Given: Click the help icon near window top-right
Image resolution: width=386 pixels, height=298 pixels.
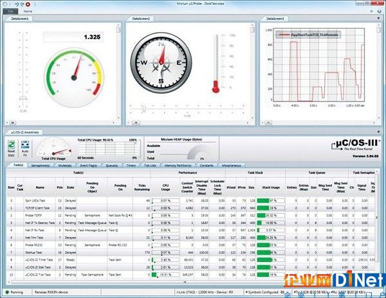Looking at the screenshot, I should 380,12.
